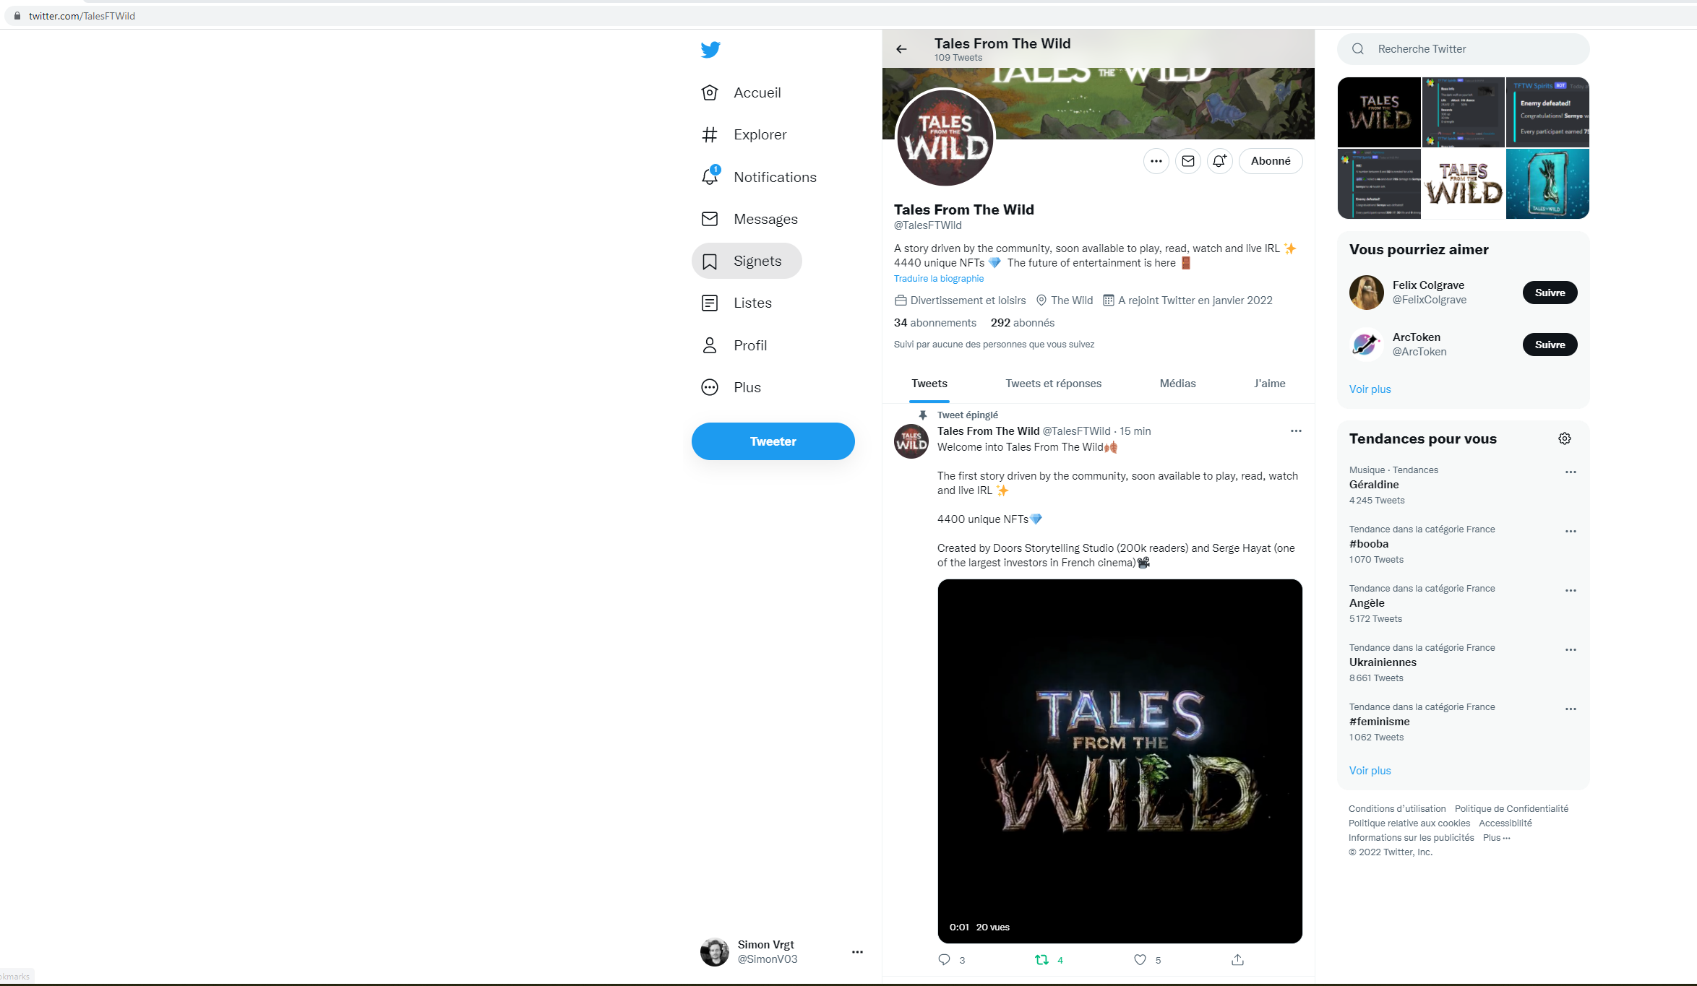Open options for Géraldine trend

point(1571,472)
